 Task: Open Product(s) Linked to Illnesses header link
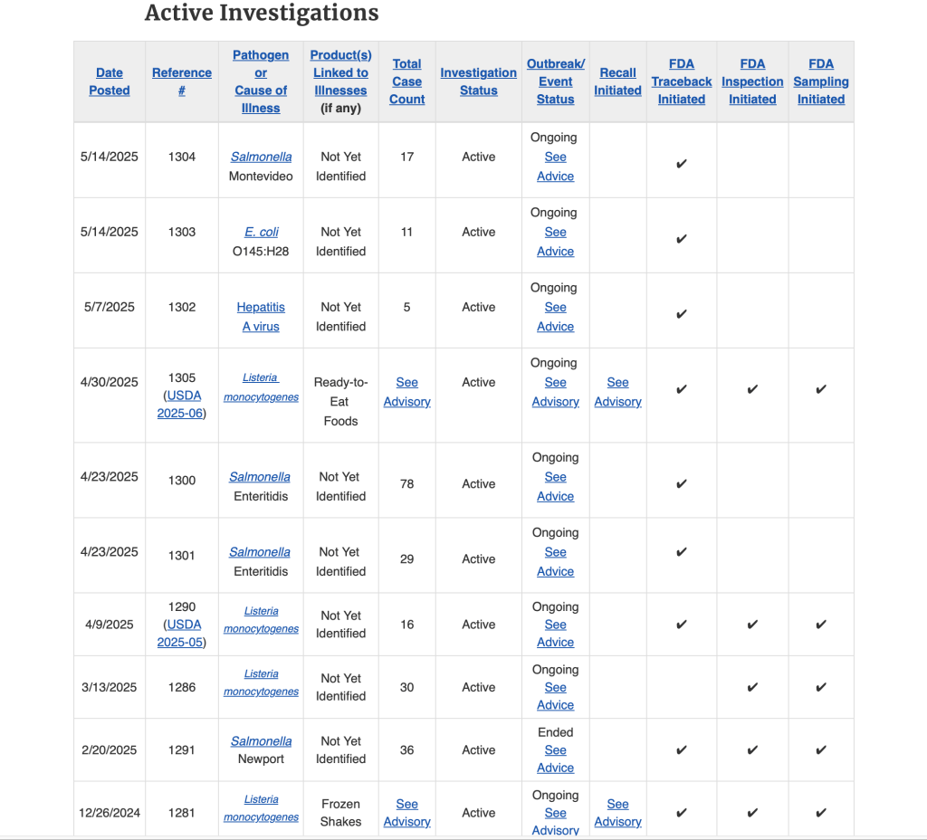pos(340,72)
